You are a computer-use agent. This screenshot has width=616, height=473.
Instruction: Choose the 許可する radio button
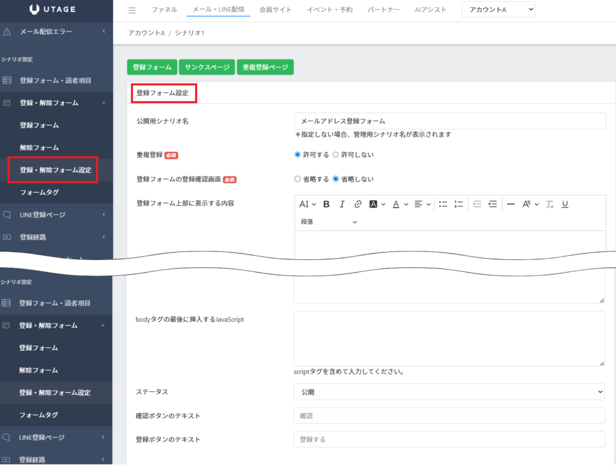pos(297,155)
